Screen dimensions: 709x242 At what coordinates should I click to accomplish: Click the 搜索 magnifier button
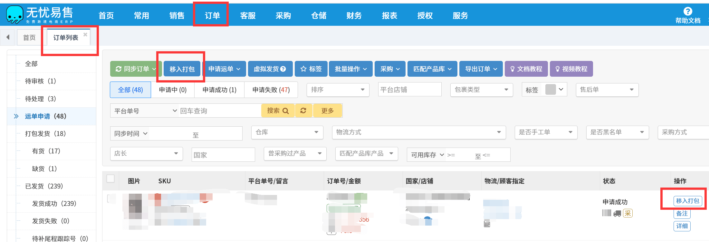[278, 111]
